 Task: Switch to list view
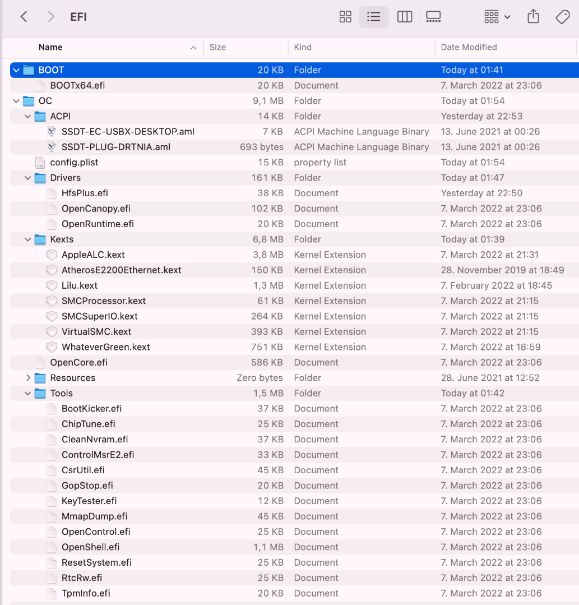[373, 17]
